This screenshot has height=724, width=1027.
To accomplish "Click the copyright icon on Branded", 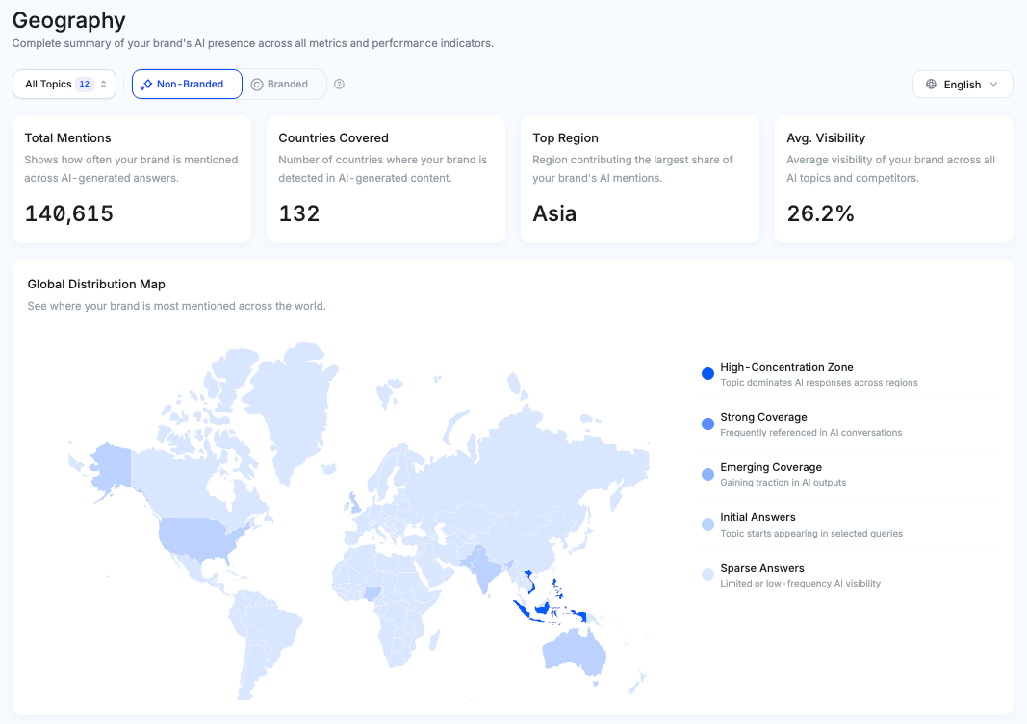I will (257, 85).
